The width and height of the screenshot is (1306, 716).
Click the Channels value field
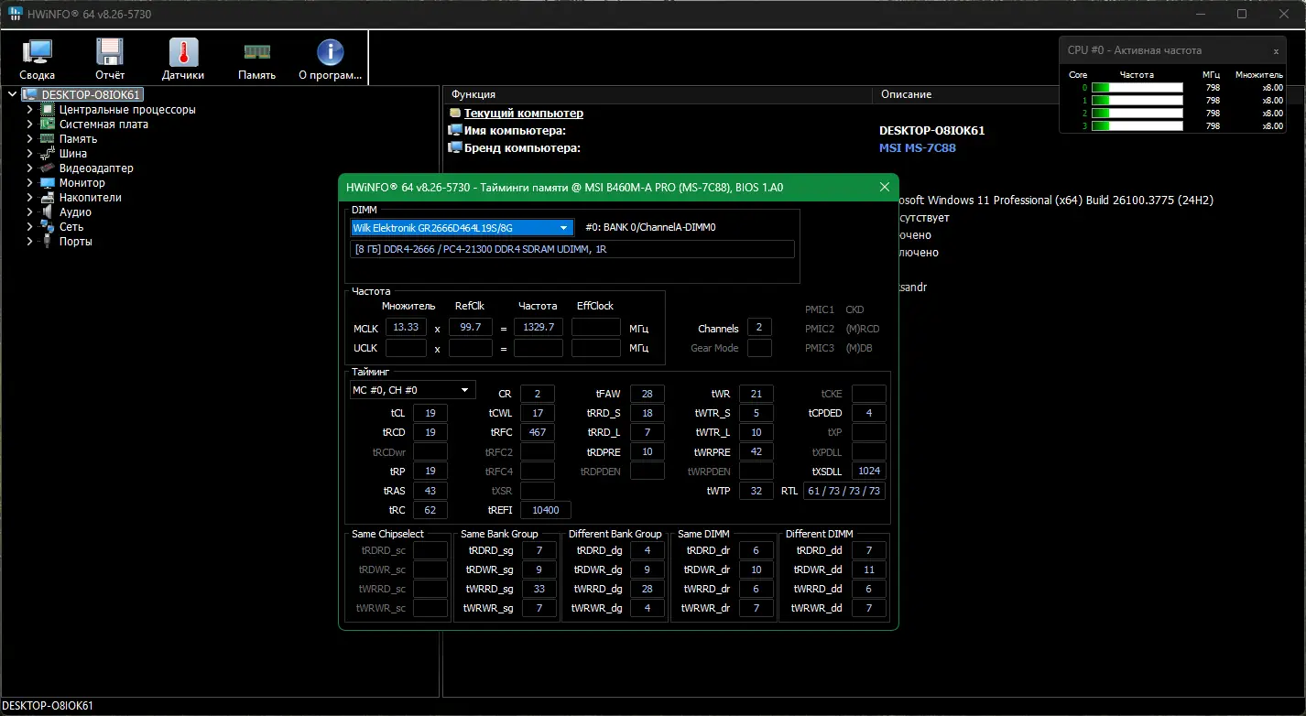pos(759,328)
